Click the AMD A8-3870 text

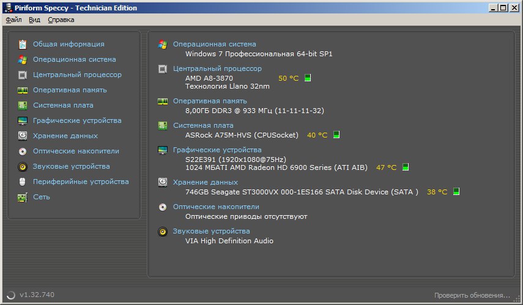click(209, 78)
